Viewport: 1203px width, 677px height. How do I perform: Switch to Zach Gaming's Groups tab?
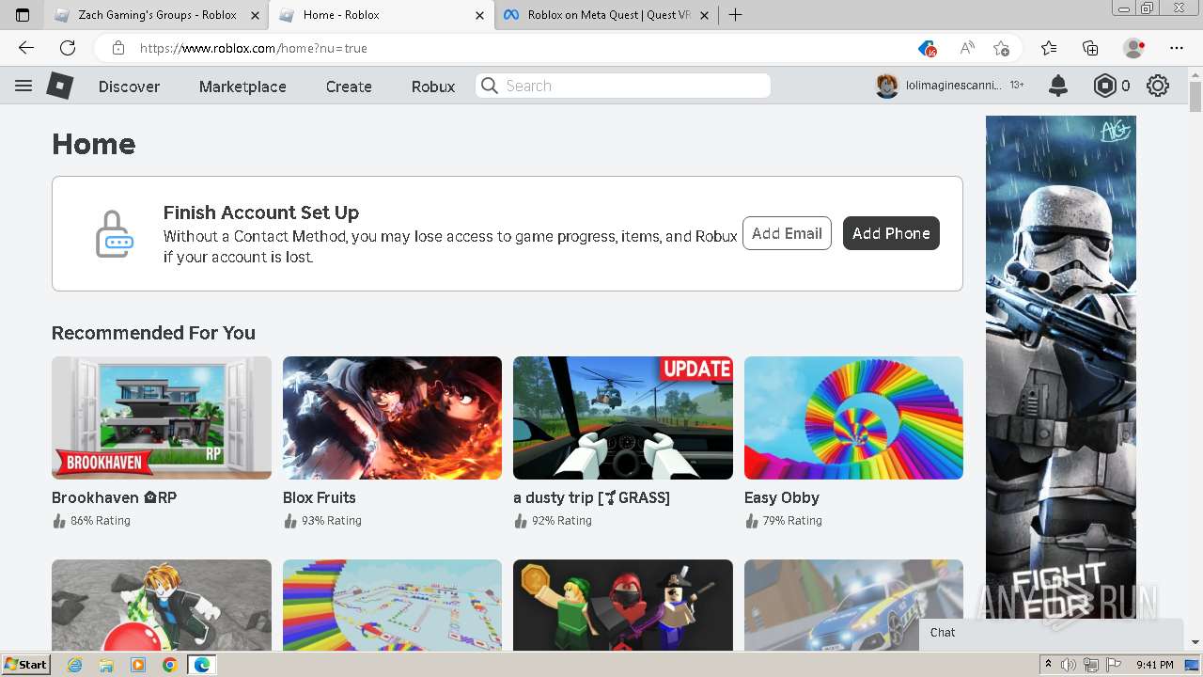[x=157, y=15]
